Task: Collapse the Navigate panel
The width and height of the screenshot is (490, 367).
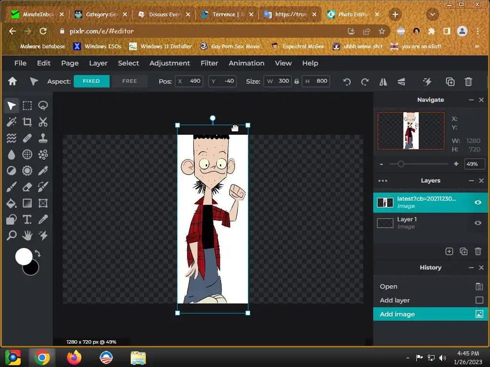Action: point(471,100)
